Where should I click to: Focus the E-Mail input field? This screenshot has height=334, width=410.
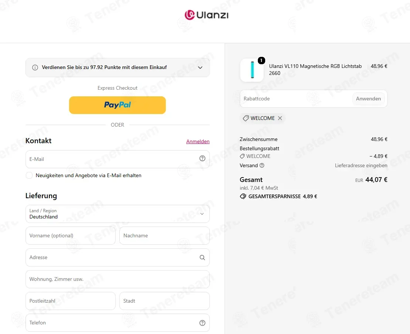click(118, 159)
